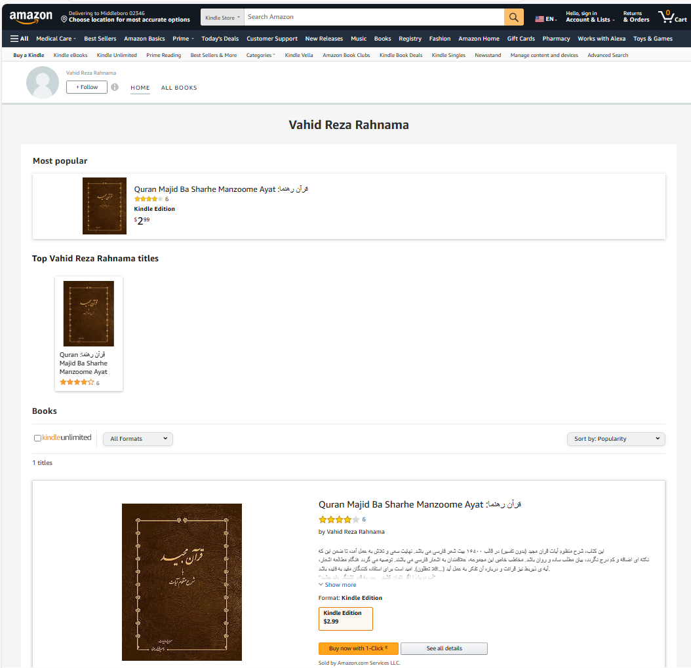Viewport: 691px width, 668px height.
Task: Click book cover in Most popular
Action: click(x=104, y=206)
